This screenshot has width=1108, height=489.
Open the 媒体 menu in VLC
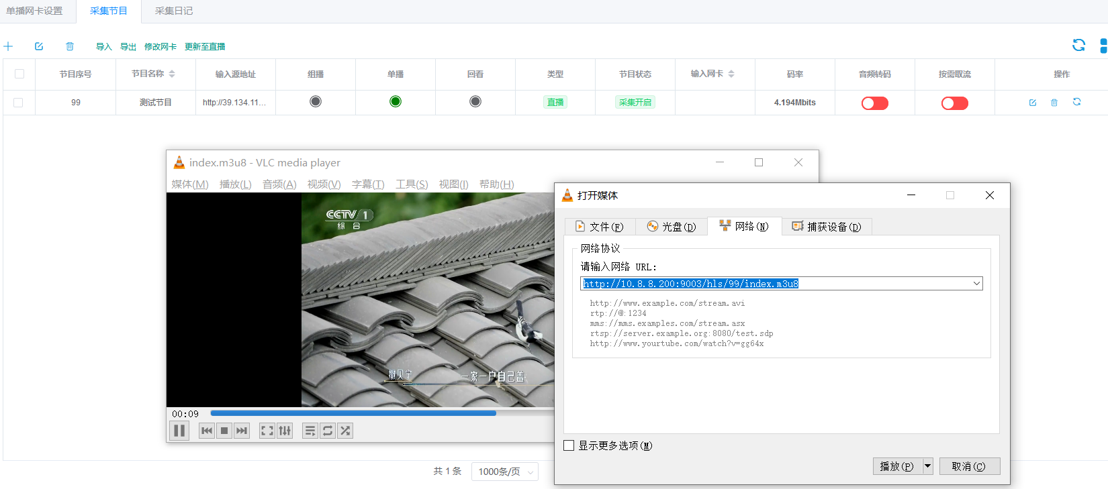click(189, 184)
